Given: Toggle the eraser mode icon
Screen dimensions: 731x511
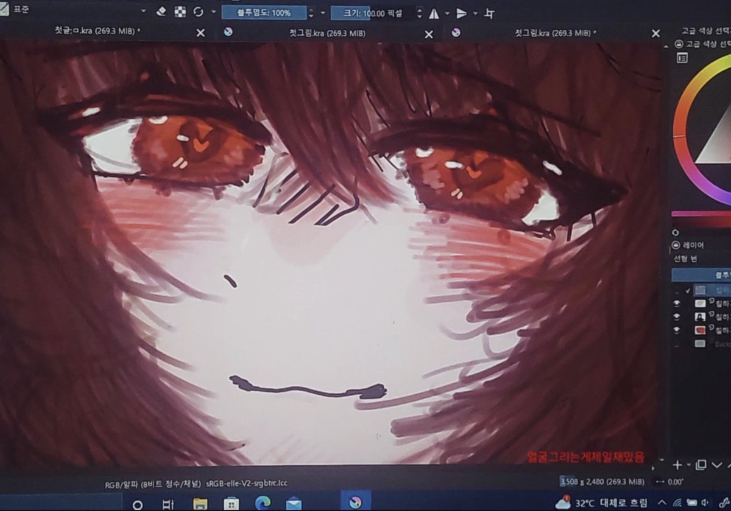Looking at the screenshot, I should point(161,12).
